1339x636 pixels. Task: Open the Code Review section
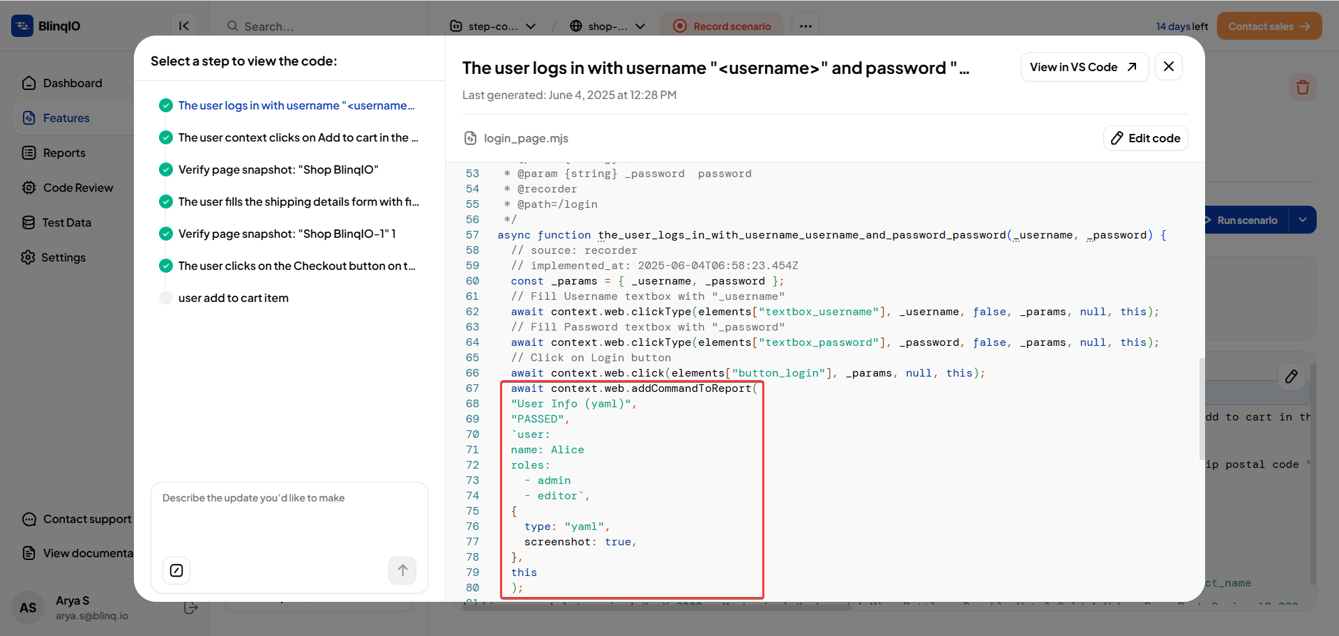pyautogui.click(x=78, y=188)
